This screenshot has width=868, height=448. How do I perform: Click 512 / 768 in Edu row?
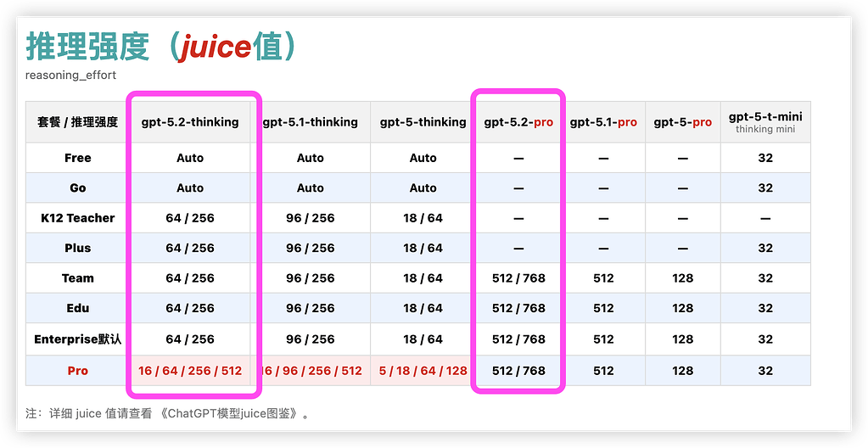tap(518, 308)
